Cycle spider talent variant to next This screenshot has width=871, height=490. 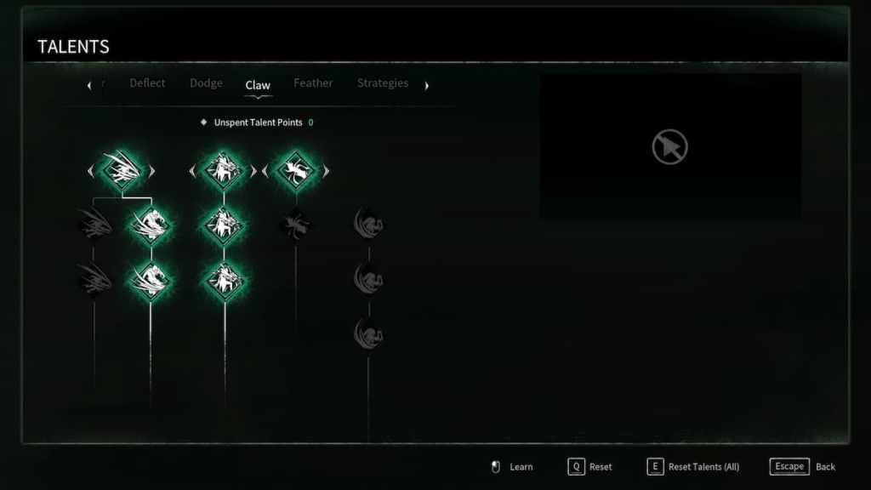pos(326,171)
